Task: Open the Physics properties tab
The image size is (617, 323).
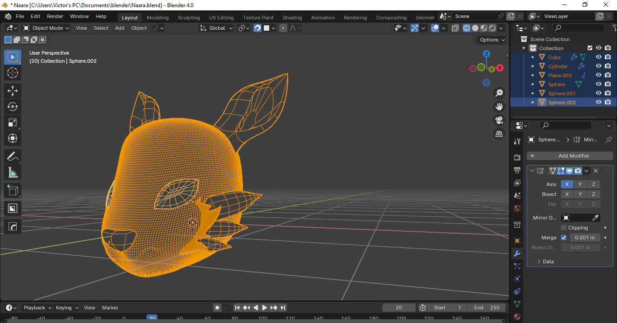Action: (517, 279)
